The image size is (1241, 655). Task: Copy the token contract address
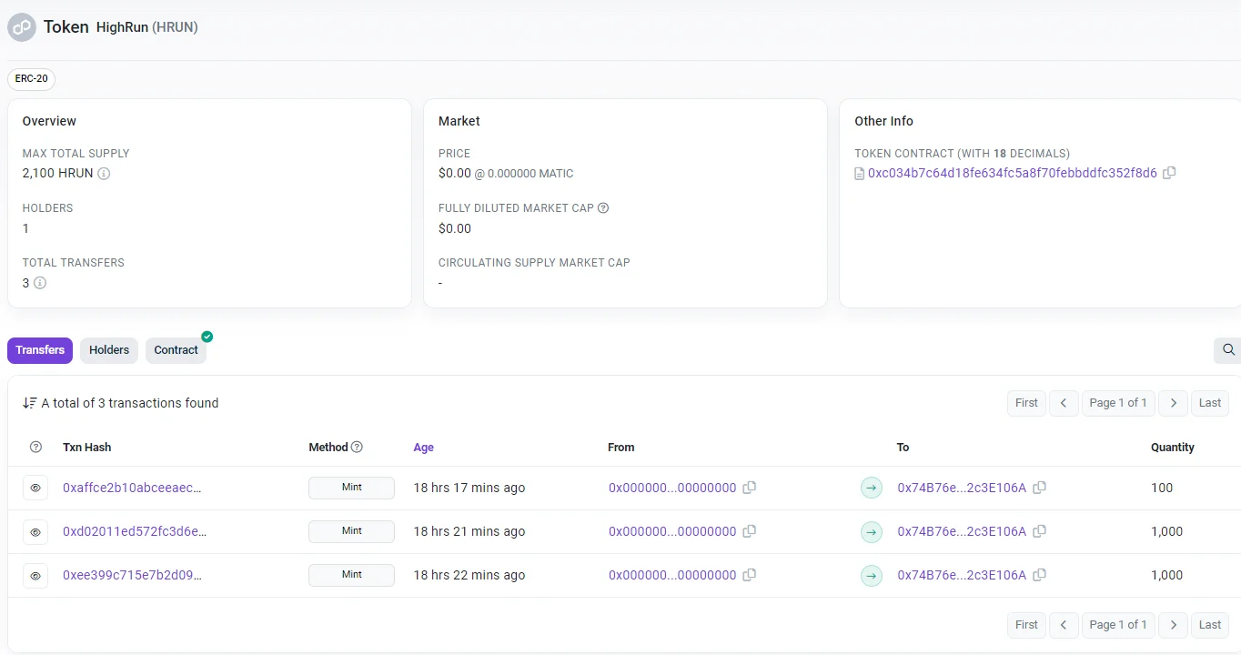(x=1169, y=173)
